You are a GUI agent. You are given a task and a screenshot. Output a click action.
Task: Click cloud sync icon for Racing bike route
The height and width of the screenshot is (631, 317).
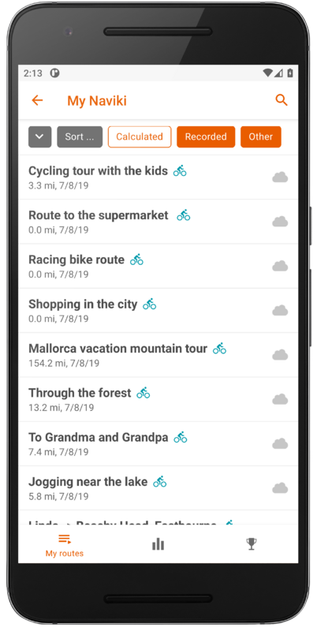coord(280,266)
